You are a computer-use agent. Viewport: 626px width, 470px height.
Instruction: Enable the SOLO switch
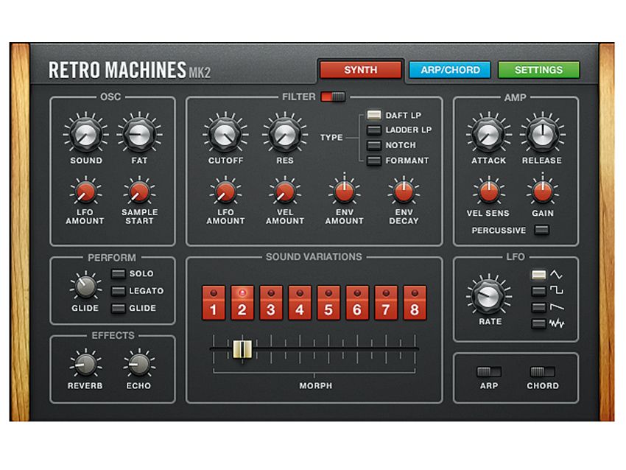(x=118, y=274)
